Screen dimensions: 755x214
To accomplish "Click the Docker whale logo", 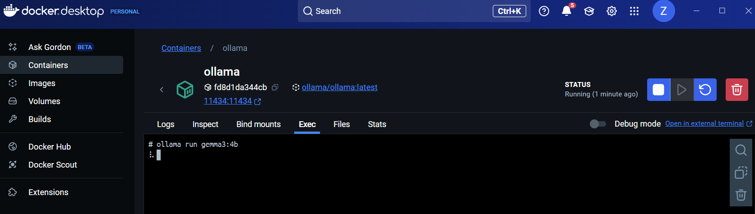I will click(x=11, y=11).
